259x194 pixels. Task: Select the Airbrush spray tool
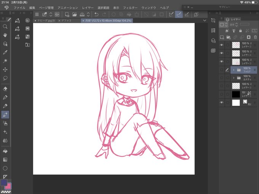click(5, 123)
